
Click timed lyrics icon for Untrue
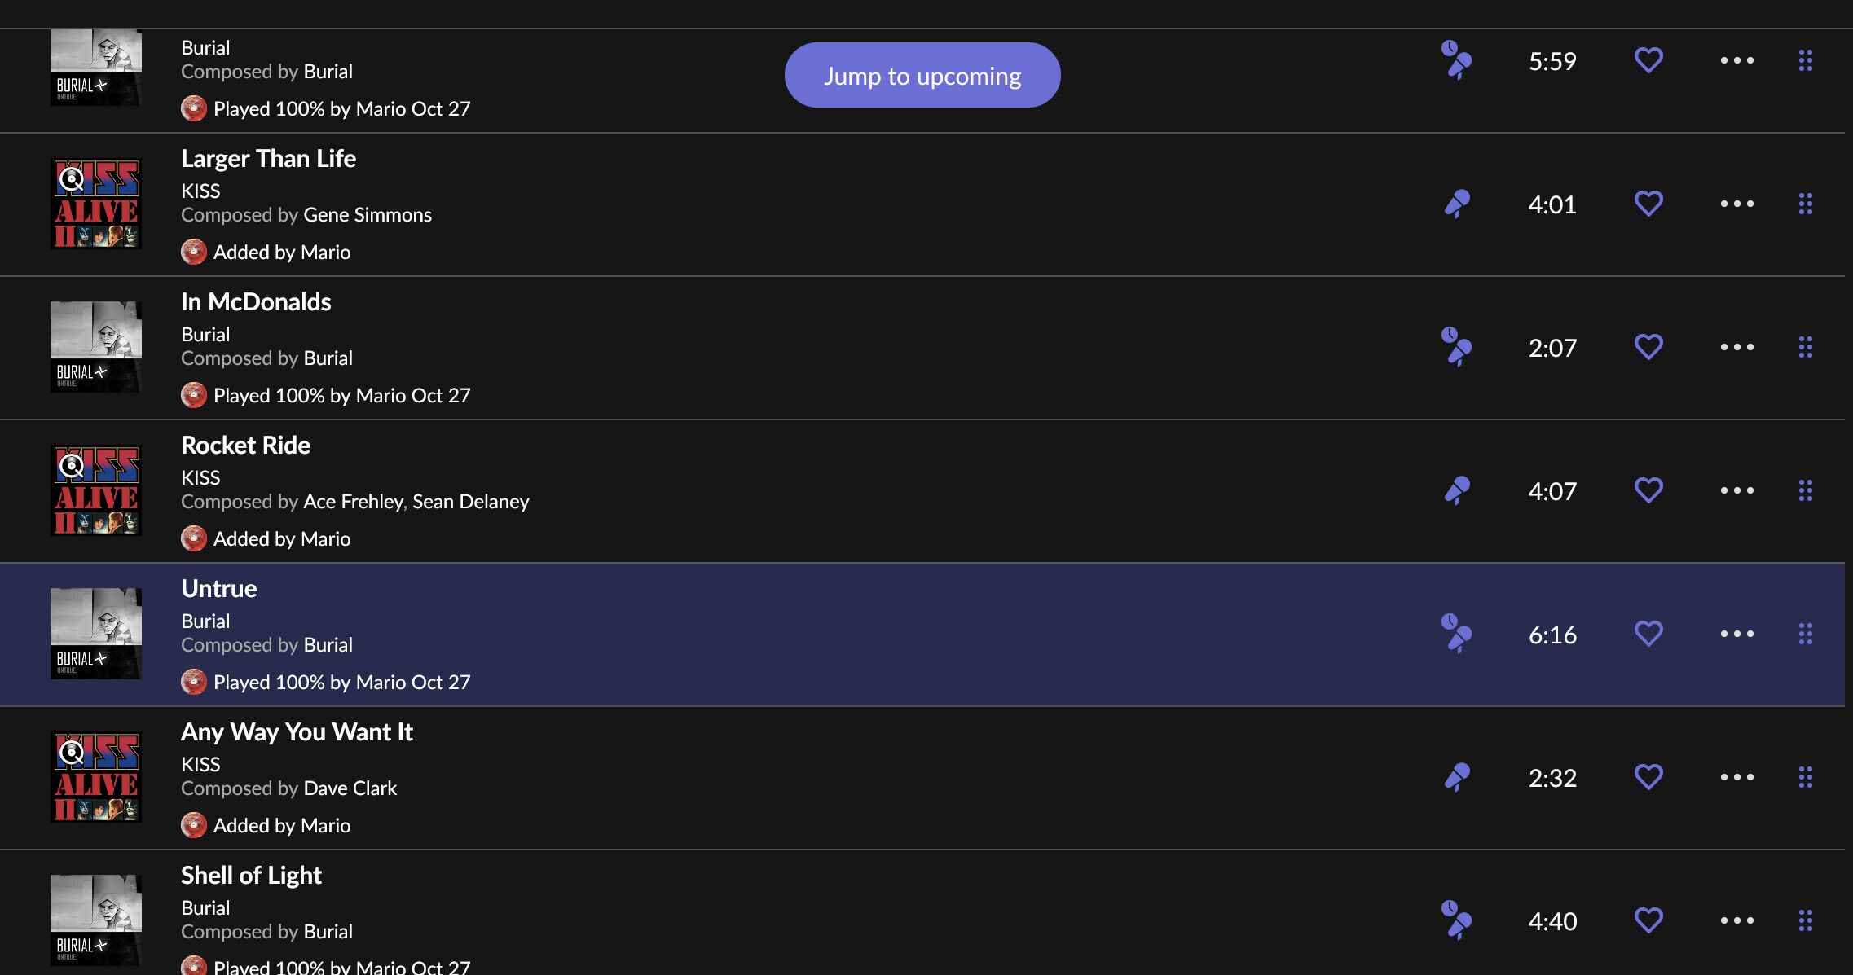click(1456, 634)
